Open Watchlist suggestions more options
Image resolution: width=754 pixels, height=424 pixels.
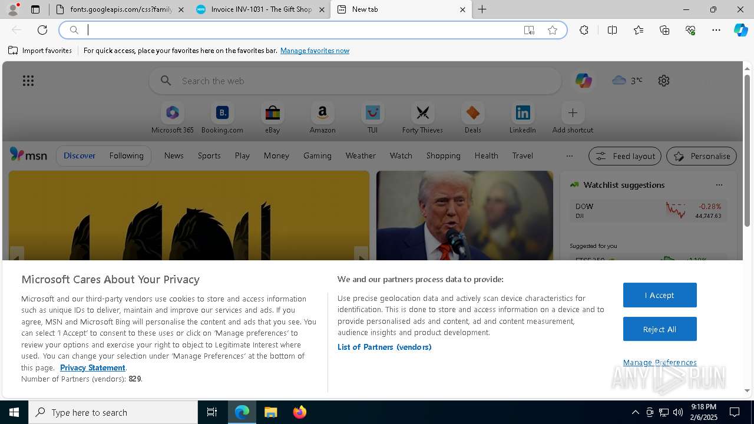[719, 185]
